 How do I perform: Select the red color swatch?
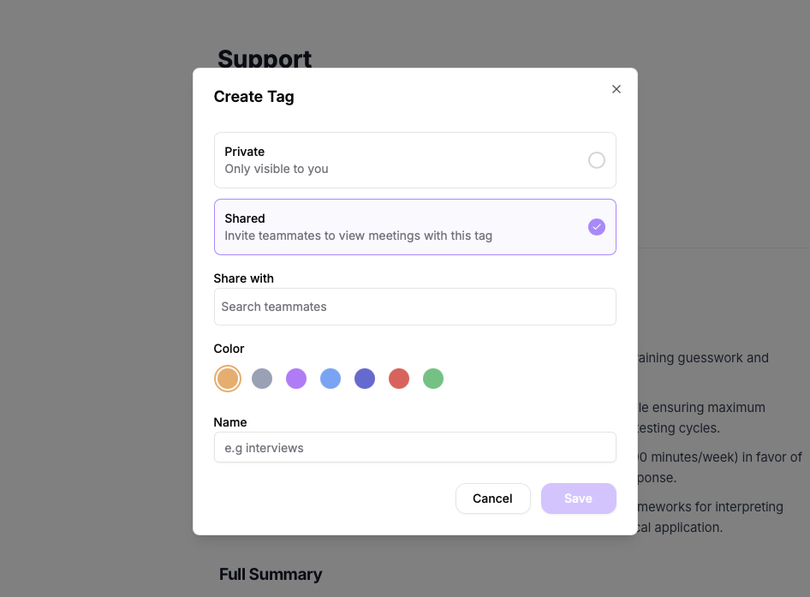pos(399,378)
